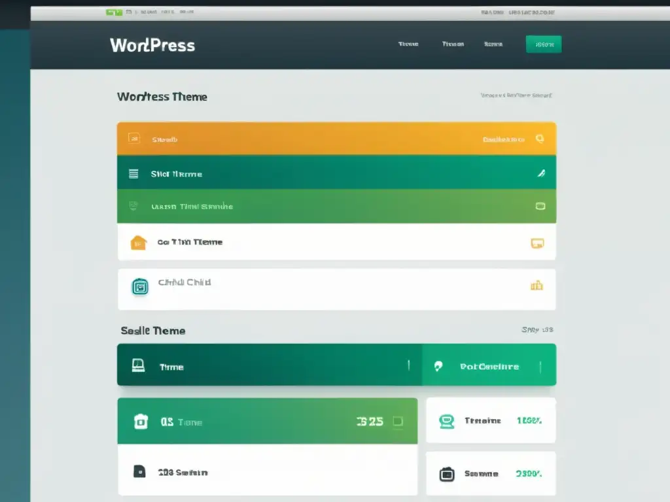
Task: Select the 'Child Child' row label
Action: tap(184, 282)
